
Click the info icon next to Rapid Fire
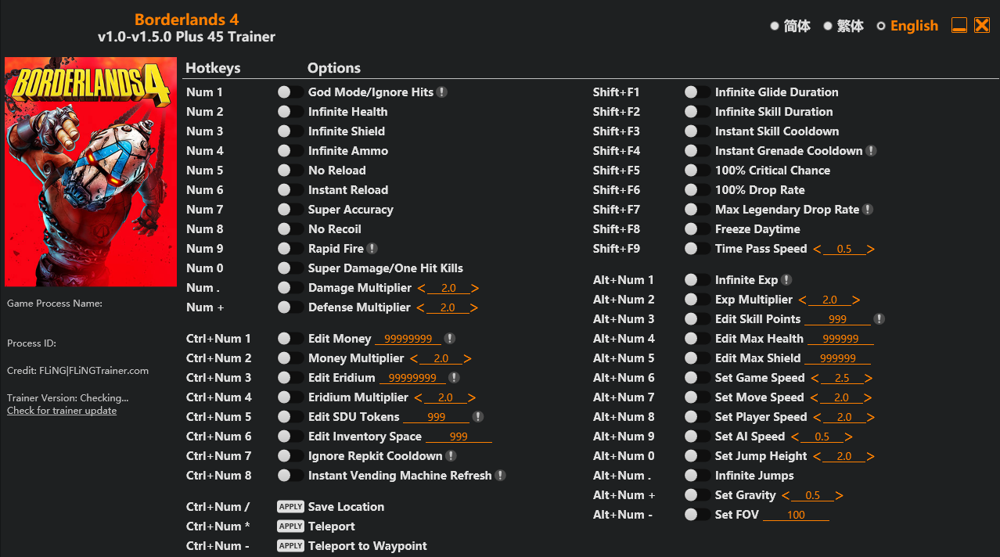tap(372, 249)
